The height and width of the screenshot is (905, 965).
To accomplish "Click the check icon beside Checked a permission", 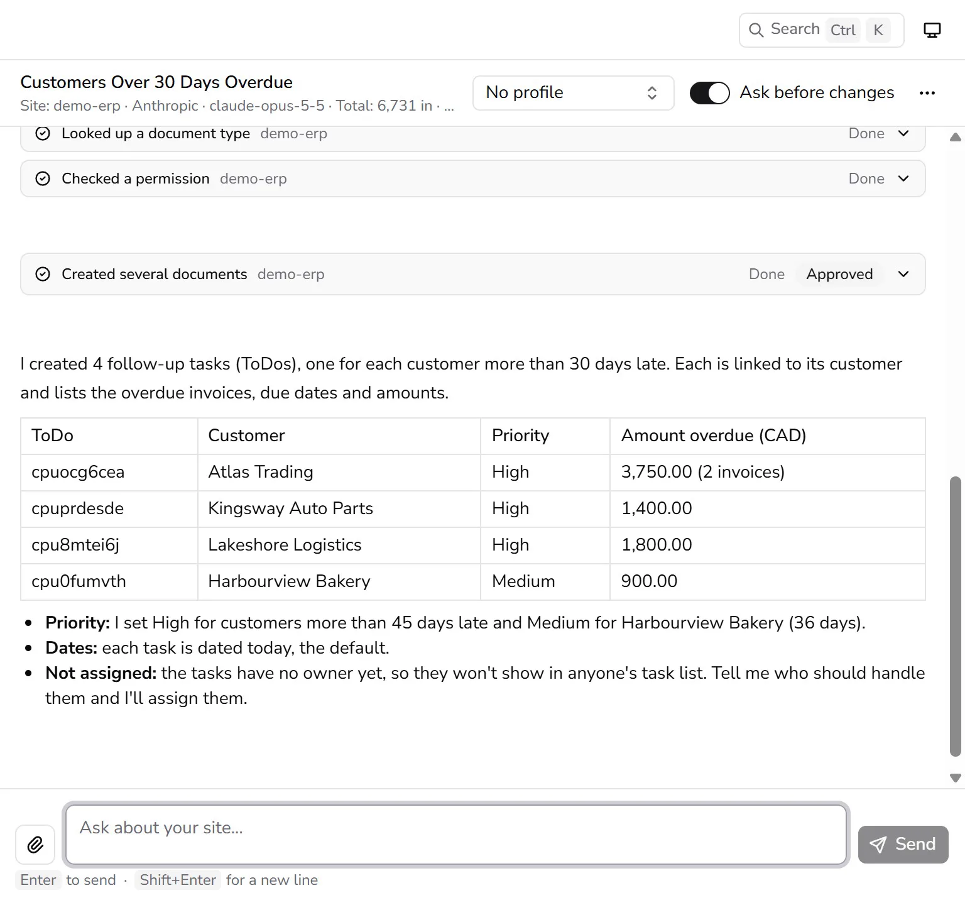I will [43, 178].
